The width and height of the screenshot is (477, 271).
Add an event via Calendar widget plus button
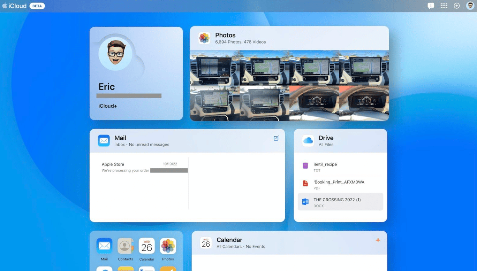[x=378, y=240]
